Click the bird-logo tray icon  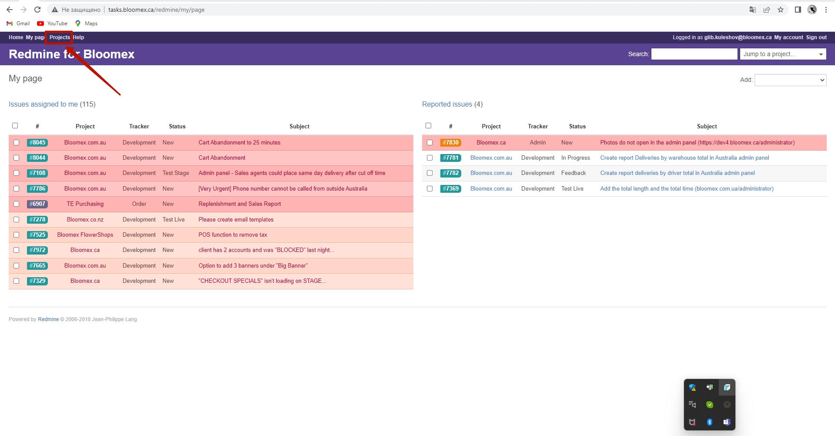click(727, 387)
